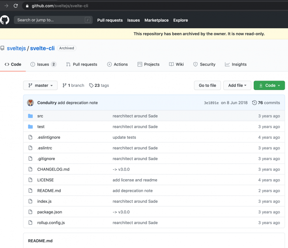Screen dimensions: 288x248
Task: Click the CHANGELOG.md file icon
Action: pyautogui.click(x=30, y=169)
